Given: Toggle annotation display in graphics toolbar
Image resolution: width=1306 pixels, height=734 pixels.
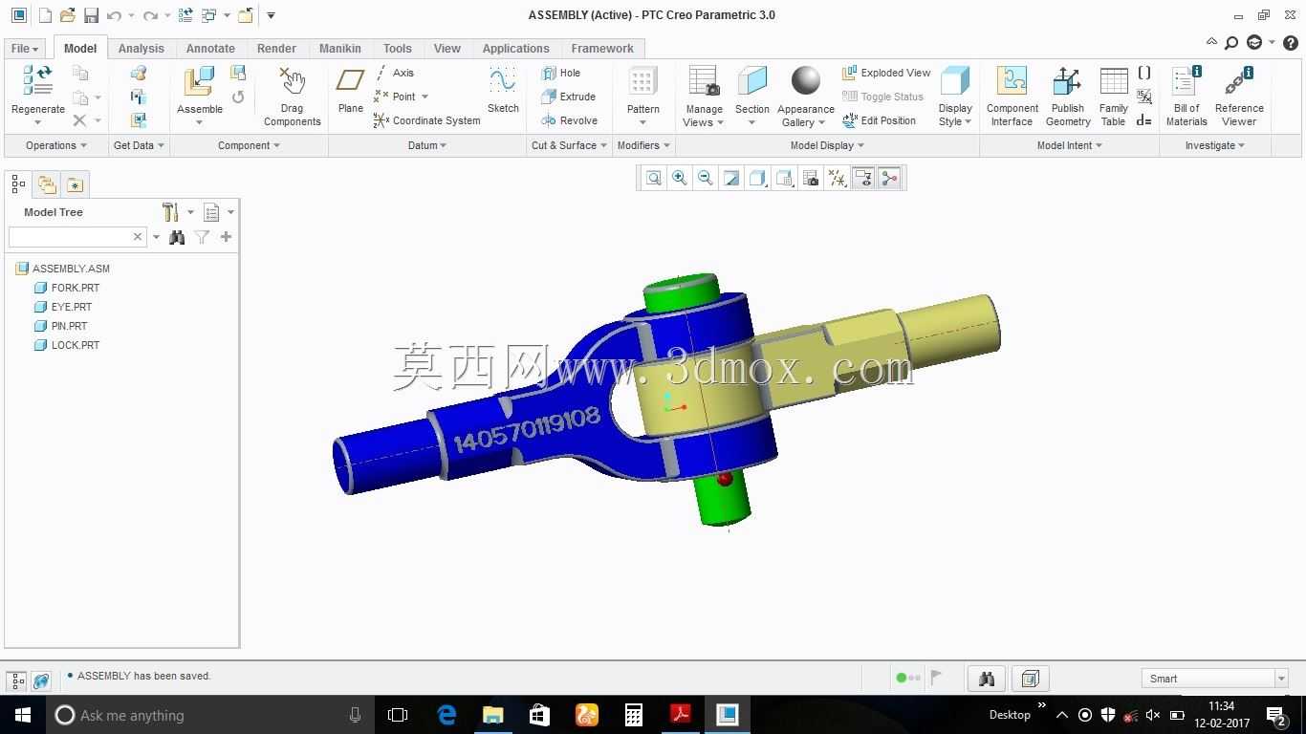Looking at the screenshot, I should click(863, 178).
